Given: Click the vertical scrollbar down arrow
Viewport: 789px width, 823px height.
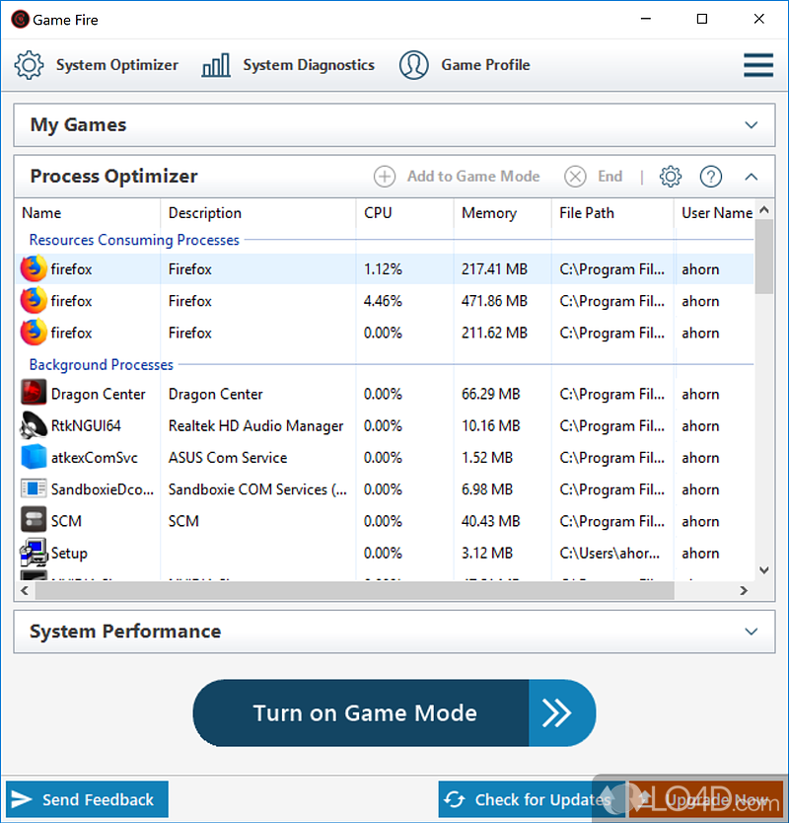Looking at the screenshot, I should [x=764, y=570].
